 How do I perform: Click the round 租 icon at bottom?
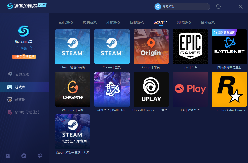coord(24,156)
